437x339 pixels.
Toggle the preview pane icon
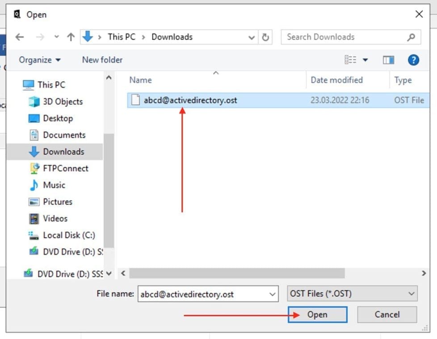[388, 60]
